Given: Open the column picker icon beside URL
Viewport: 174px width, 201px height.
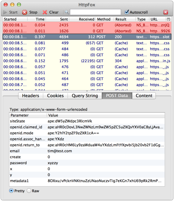Looking at the screenshot, I should (168, 19).
